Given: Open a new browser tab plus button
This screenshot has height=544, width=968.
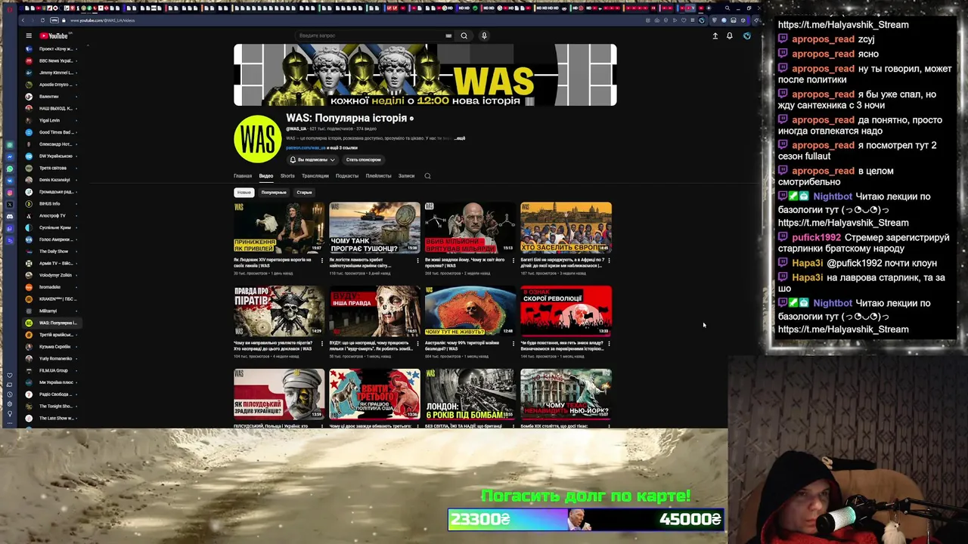Looking at the screenshot, I should [x=709, y=8].
